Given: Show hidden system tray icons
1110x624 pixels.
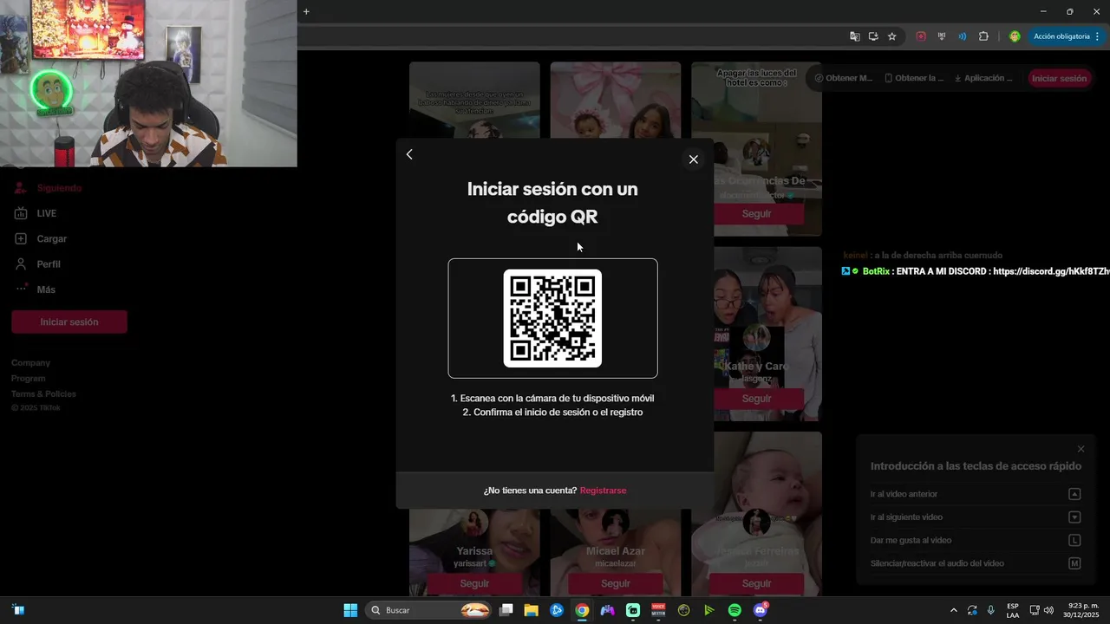Looking at the screenshot, I should pos(954,610).
